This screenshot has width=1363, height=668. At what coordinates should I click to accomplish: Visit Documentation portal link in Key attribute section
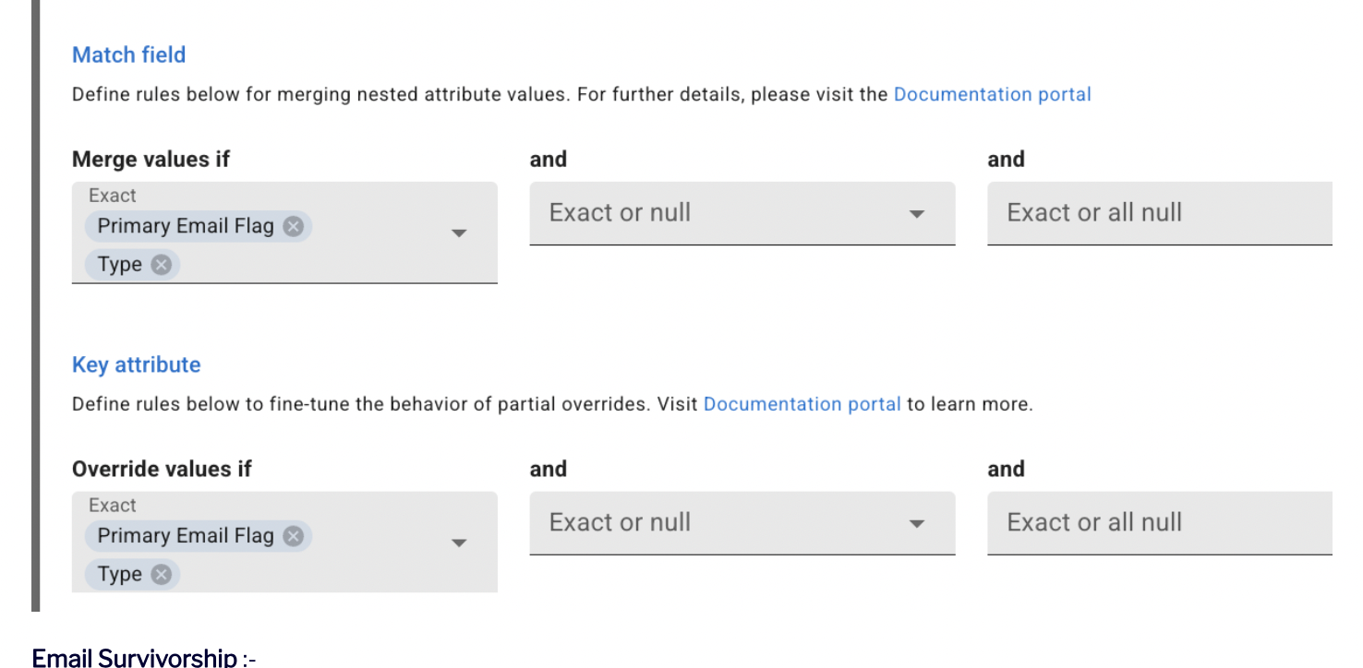click(x=802, y=404)
